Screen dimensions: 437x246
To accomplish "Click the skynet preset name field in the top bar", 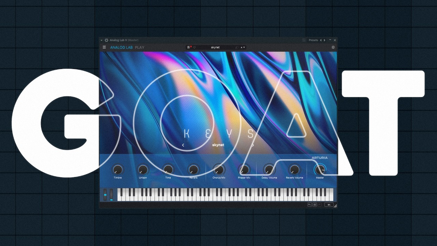I will click(215, 47).
